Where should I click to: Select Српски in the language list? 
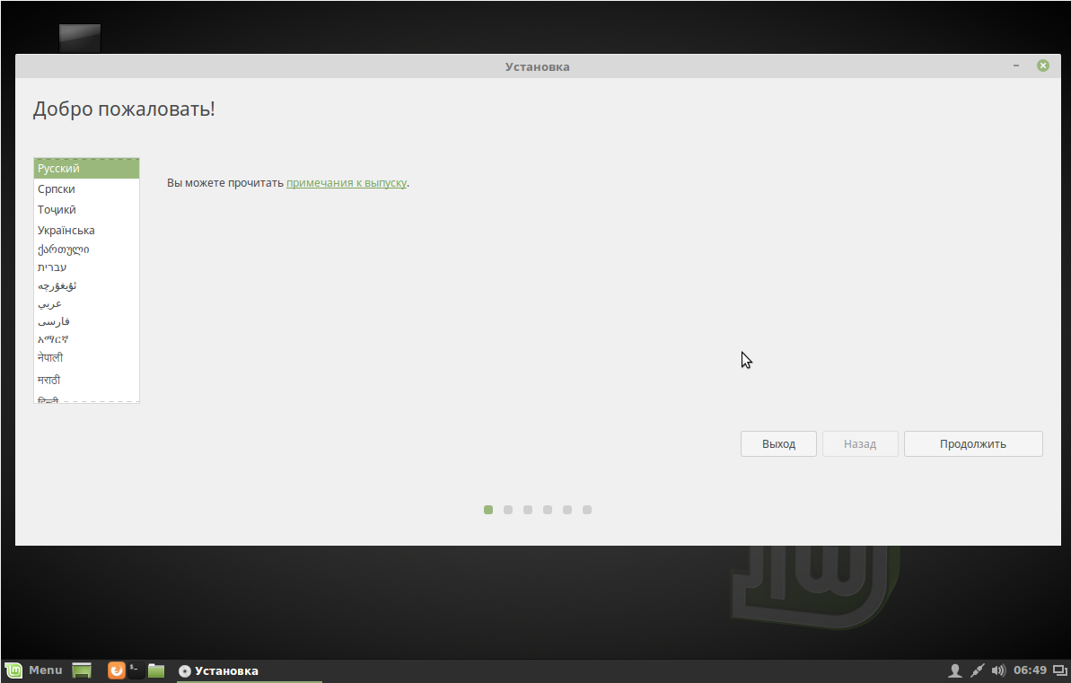click(x=86, y=189)
